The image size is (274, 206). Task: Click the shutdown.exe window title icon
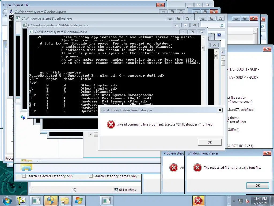[x=32, y=32]
